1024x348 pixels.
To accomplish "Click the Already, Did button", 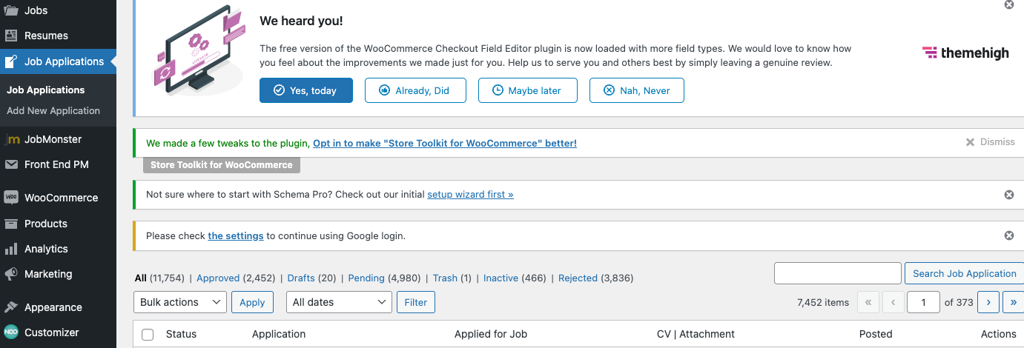I will point(414,90).
